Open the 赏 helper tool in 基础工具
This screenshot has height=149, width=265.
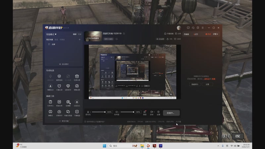(x=59, y=113)
